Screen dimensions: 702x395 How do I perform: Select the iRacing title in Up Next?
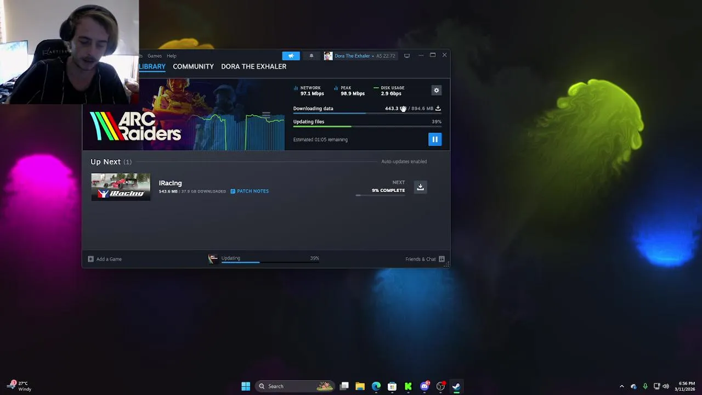pos(170,183)
